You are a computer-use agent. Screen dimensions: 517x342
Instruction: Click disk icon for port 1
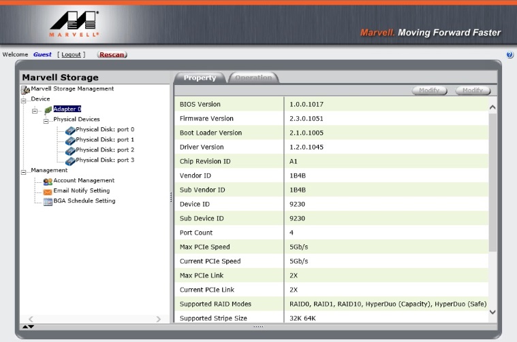70,141
